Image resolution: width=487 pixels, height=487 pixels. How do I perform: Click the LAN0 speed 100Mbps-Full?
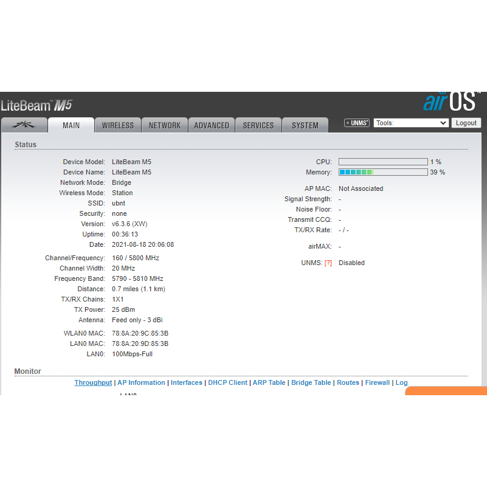pos(133,354)
